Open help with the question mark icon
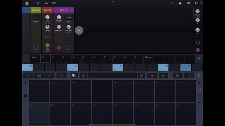225x126 pixels. coord(172,3)
